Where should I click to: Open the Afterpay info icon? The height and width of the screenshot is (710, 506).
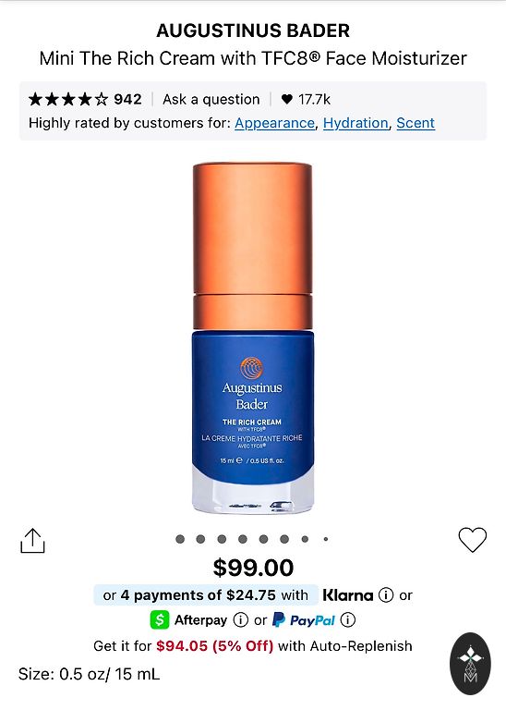tap(241, 620)
